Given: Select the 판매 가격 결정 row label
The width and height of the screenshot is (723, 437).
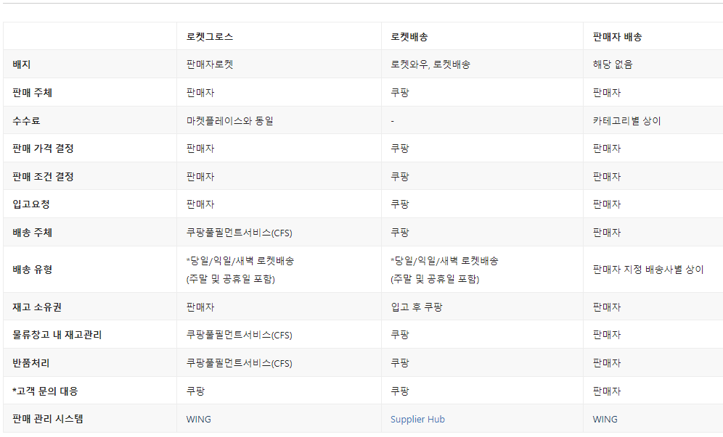Looking at the screenshot, I should [x=44, y=149].
